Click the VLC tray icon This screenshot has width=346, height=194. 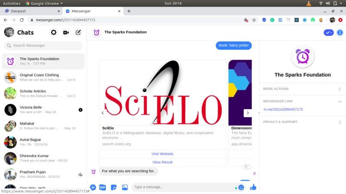(x=309, y=3)
